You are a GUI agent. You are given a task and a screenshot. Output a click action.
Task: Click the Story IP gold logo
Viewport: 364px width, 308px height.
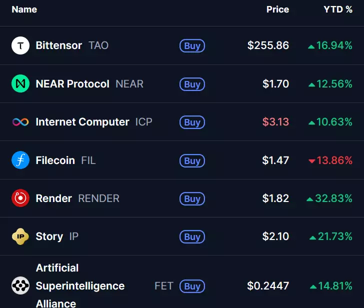(x=20, y=236)
